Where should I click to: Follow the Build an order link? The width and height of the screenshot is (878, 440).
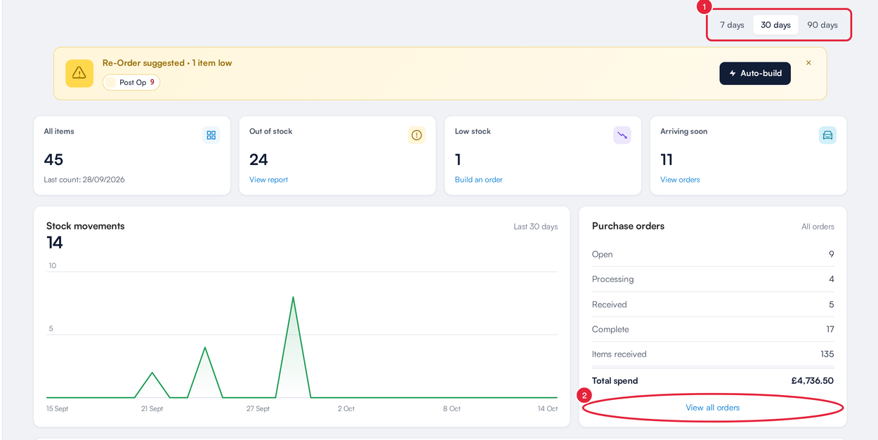[x=478, y=180]
